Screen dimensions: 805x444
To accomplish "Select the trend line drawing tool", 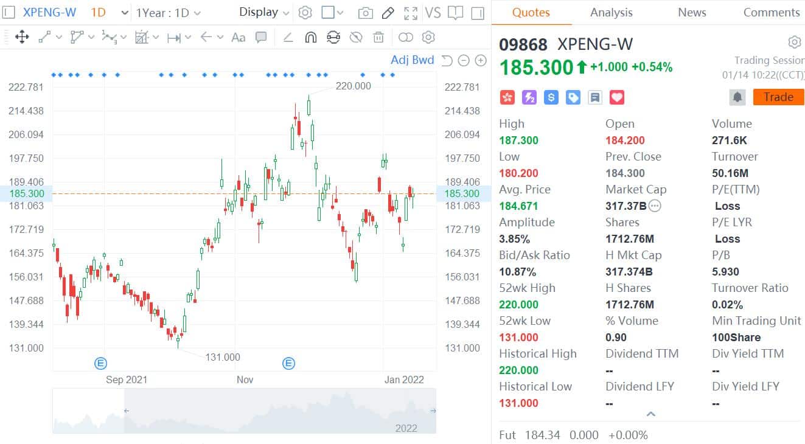I will point(43,37).
